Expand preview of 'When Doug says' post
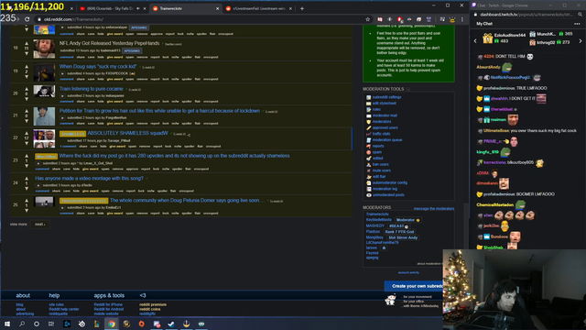 pos(62,73)
